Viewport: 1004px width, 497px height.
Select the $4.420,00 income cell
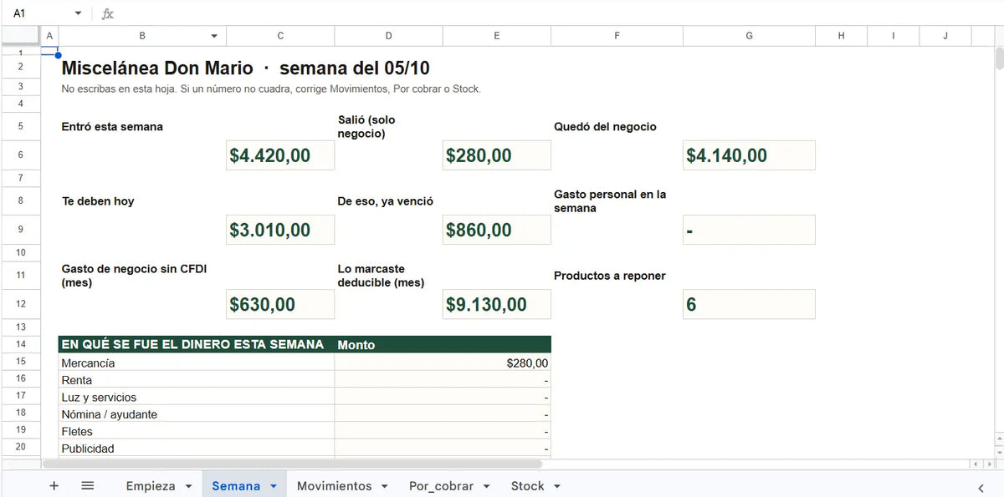[280, 155]
